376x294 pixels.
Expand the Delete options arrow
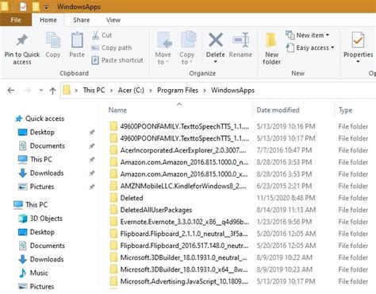click(216, 62)
